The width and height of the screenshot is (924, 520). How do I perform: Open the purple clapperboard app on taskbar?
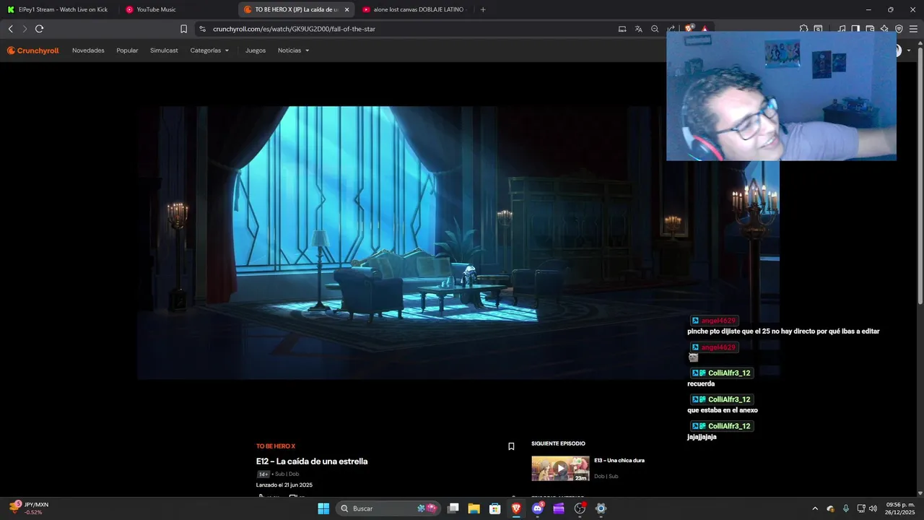tap(559, 508)
